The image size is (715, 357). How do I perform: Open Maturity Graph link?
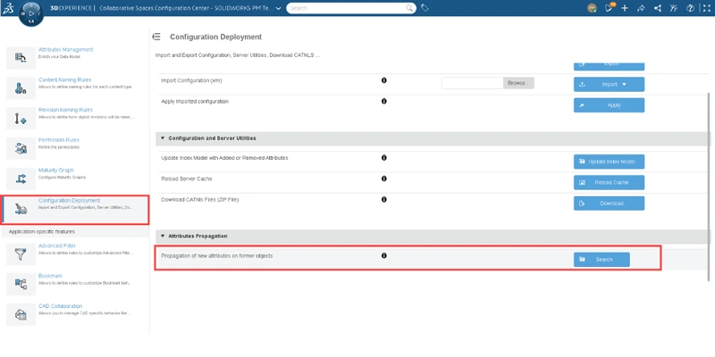pos(56,170)
